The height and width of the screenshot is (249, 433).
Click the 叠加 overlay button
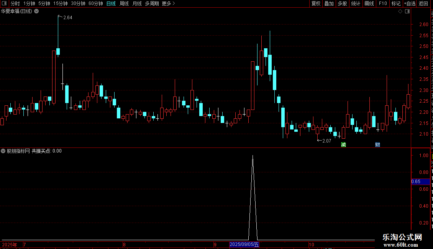pos(329,3)
